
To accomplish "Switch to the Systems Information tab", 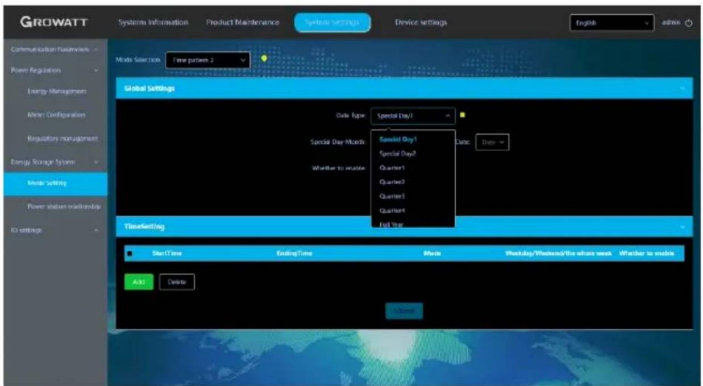I will pyautogui.click(x=153, y=22).
